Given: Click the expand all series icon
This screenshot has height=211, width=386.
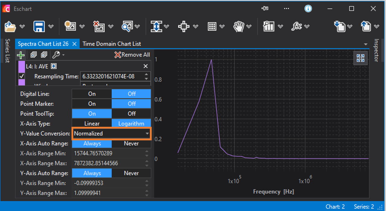Looking at the screenshot, I should click(x=33, y=55).
